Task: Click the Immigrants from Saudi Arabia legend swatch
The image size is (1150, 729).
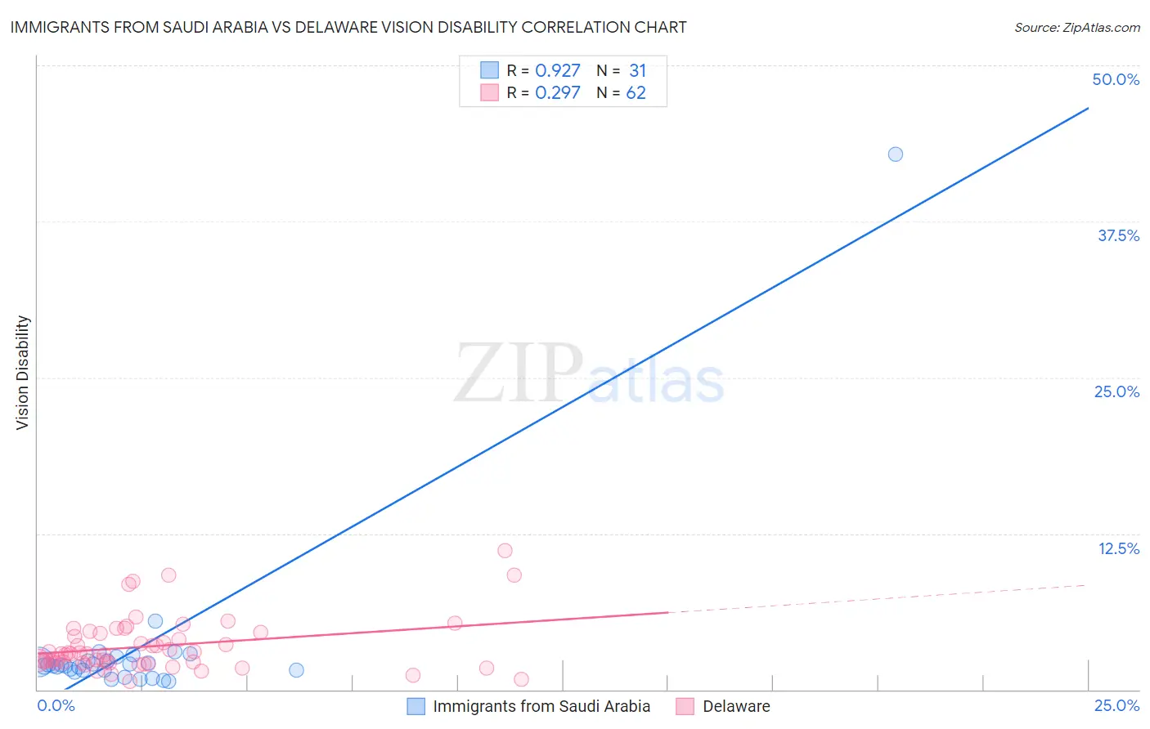Action: pos(416,706)
